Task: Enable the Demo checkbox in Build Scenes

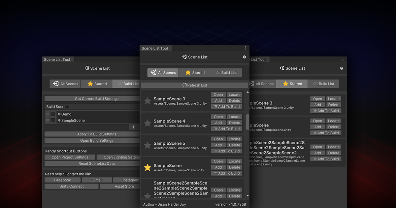Action: click(53, 114)
